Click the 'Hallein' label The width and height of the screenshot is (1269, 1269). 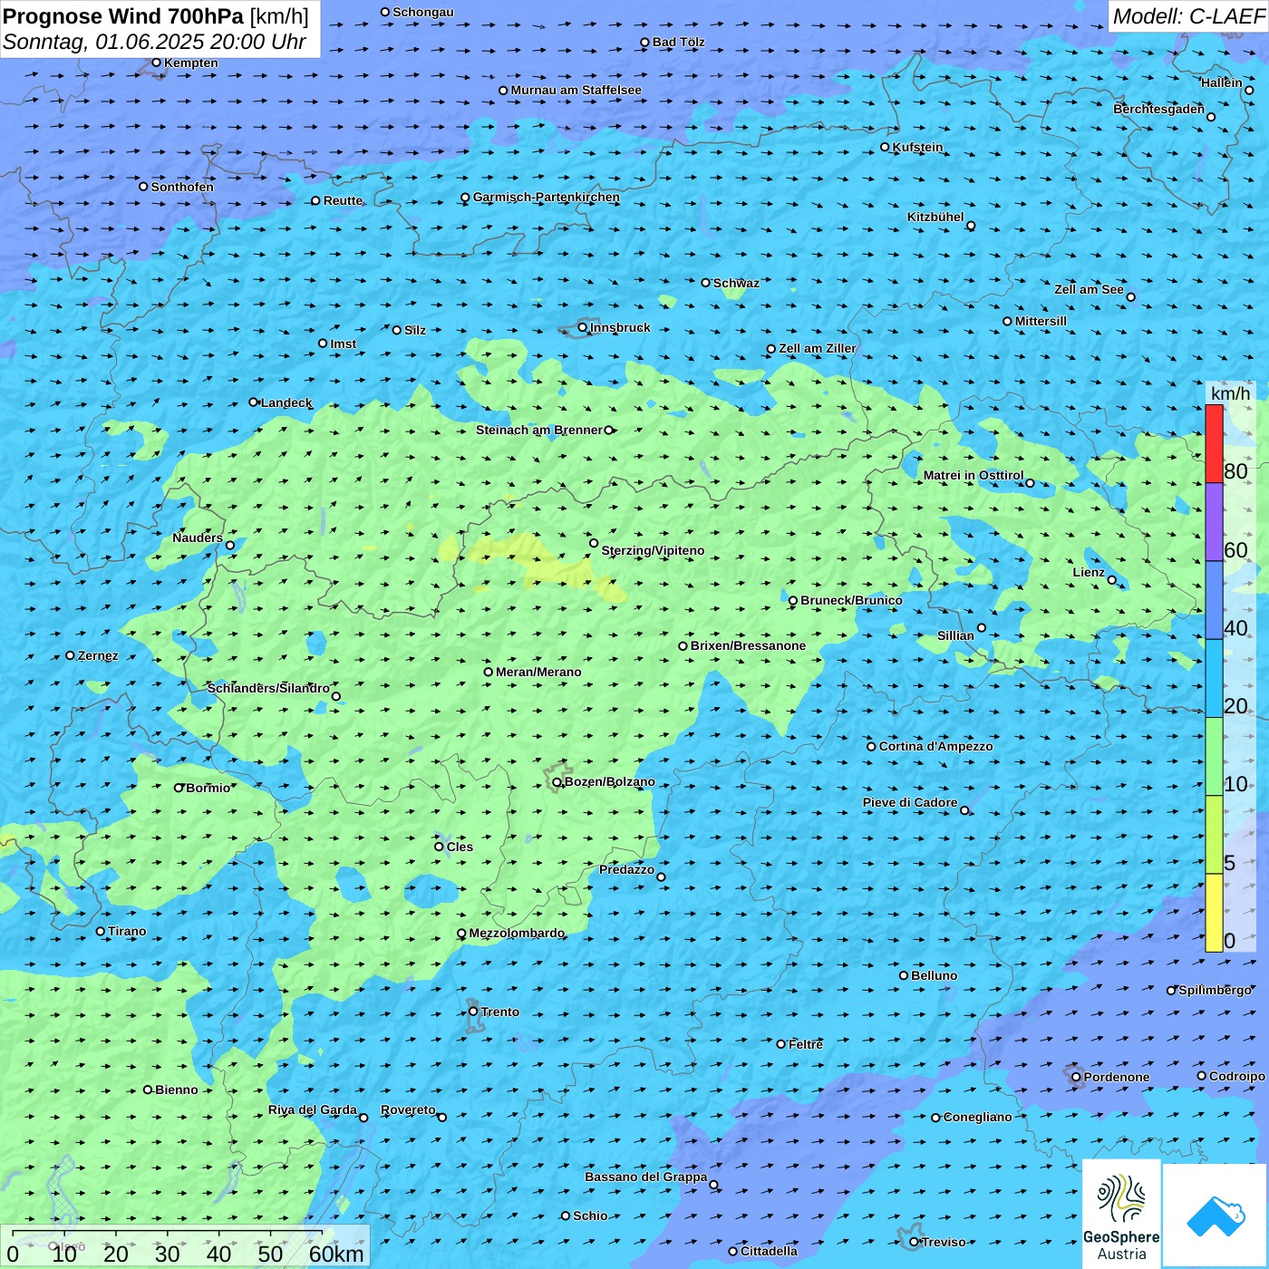pyautogui.click(x=1222, y=82)
